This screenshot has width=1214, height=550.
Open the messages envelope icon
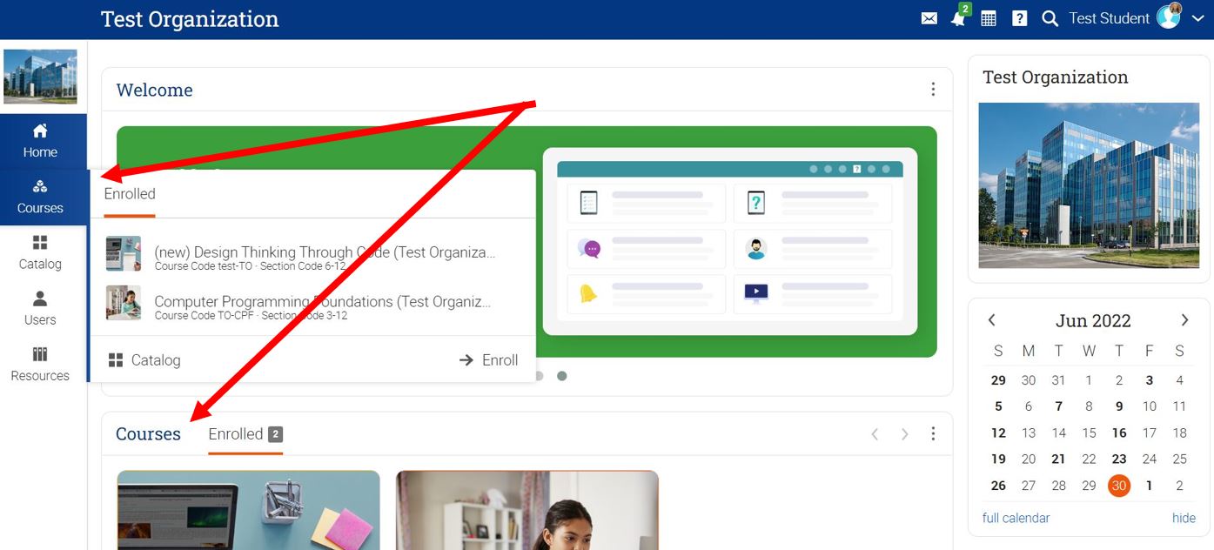pos(929,18)
